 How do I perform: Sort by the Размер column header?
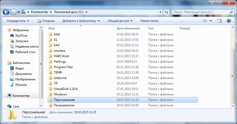(188, 28)
